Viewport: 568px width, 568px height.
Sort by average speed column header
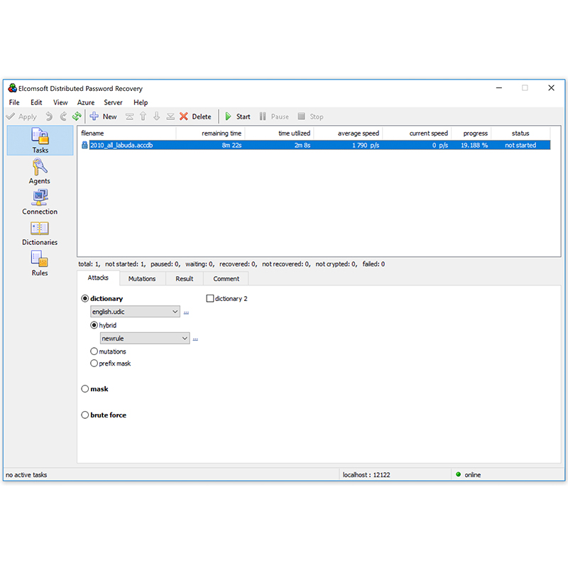(x=348, y=133)
